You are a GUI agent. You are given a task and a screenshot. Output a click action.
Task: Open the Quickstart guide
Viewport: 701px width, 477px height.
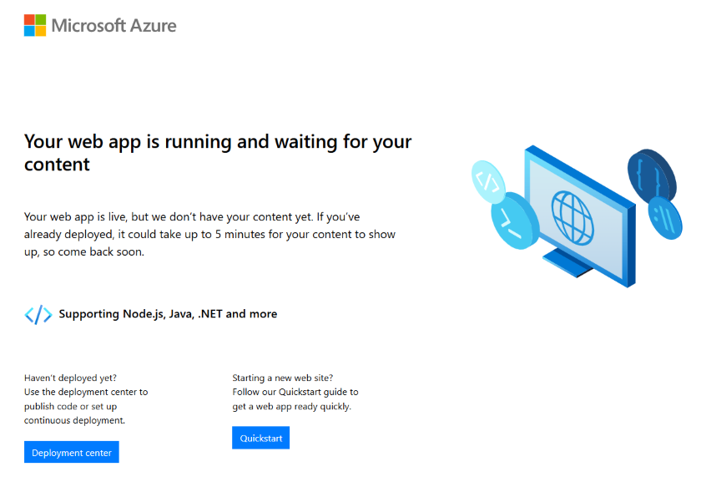(260, 439)
